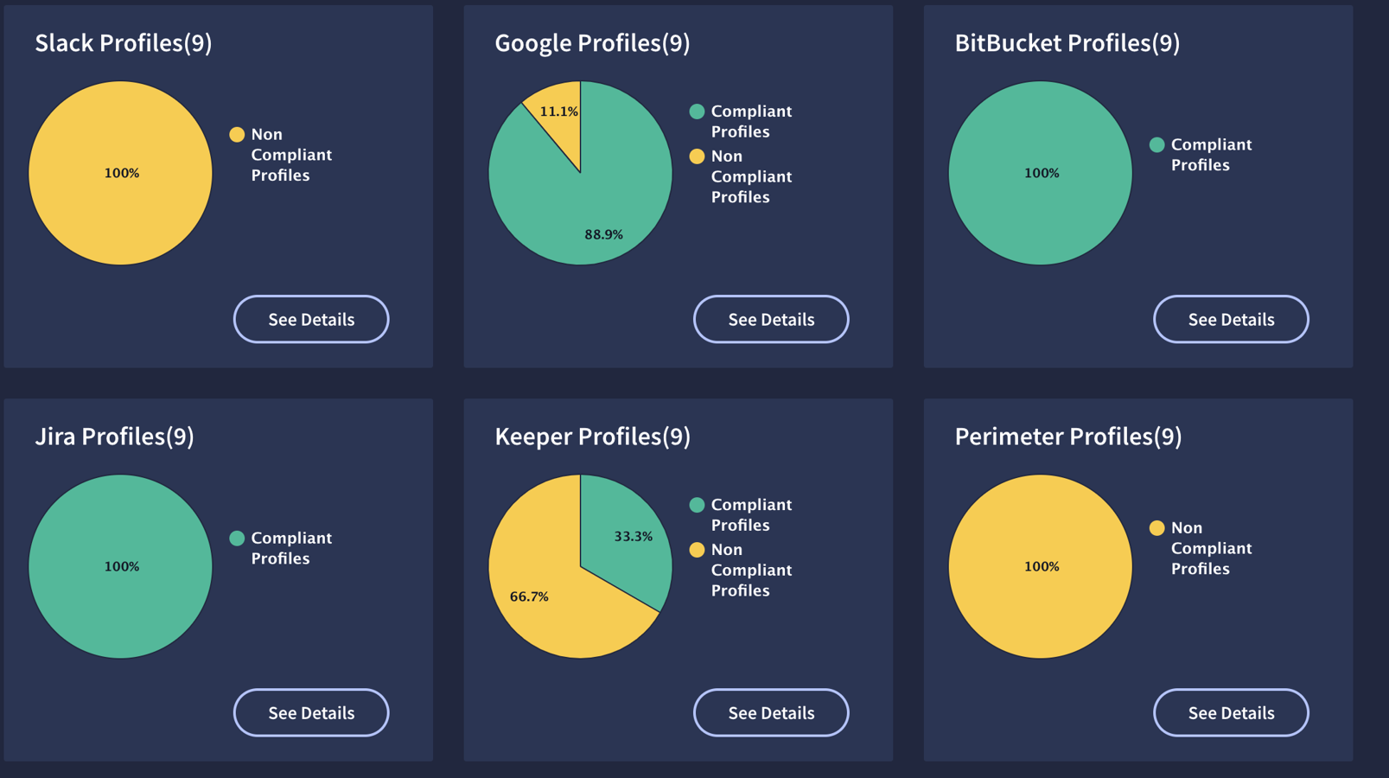The width and height of the screenshot is (1389, 778).
Task: Click green Compliant legend dot in Google card
Action: [697, 112]
